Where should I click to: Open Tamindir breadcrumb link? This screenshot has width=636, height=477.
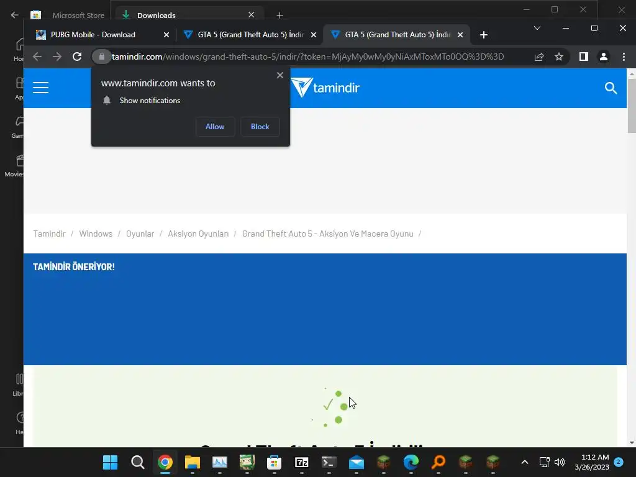(x=49, y=234)
